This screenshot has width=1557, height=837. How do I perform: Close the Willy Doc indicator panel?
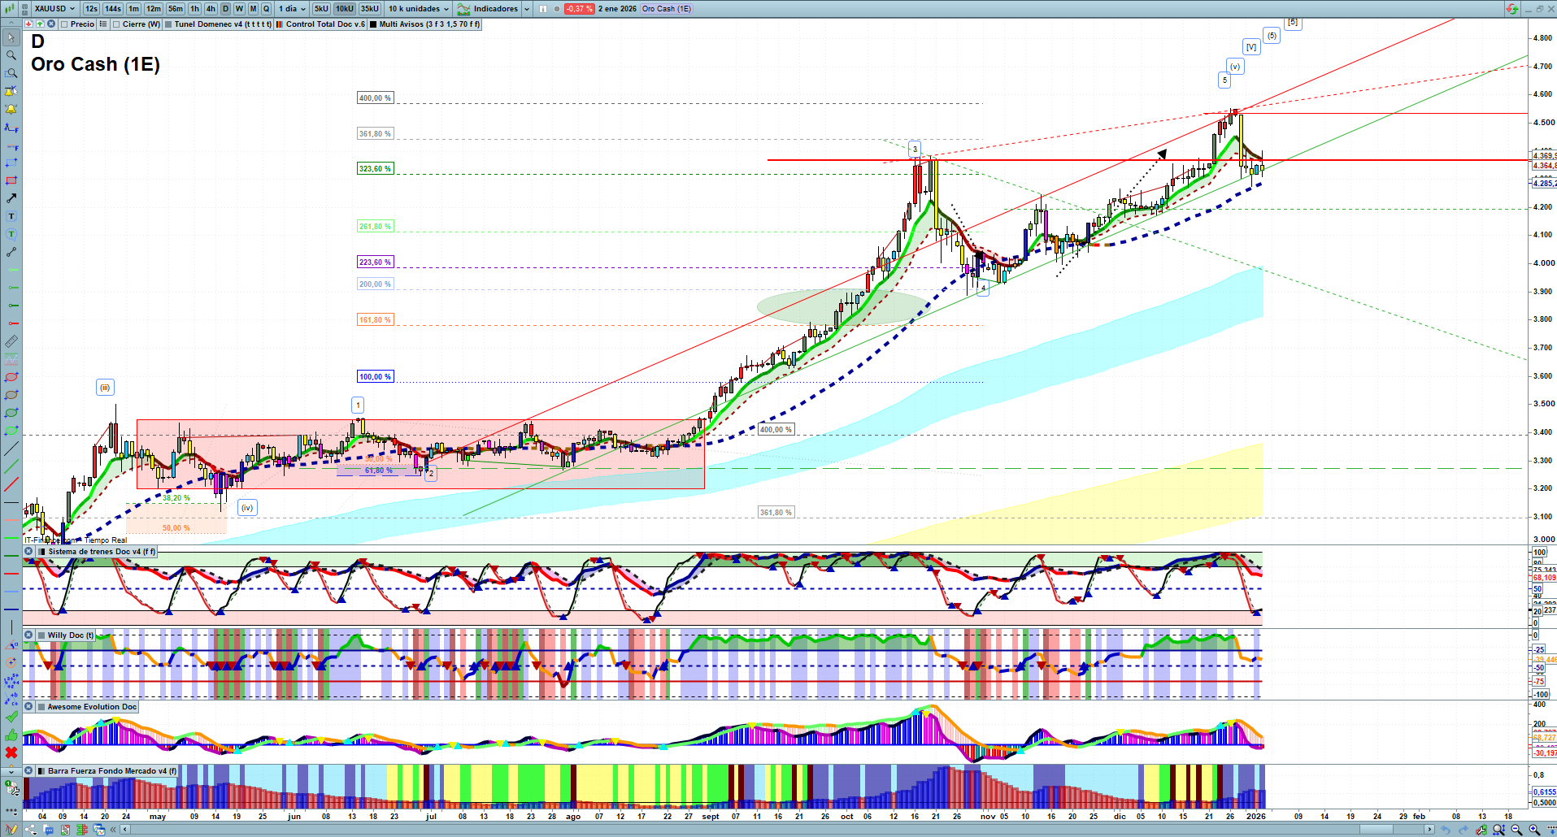coord(28,635)
